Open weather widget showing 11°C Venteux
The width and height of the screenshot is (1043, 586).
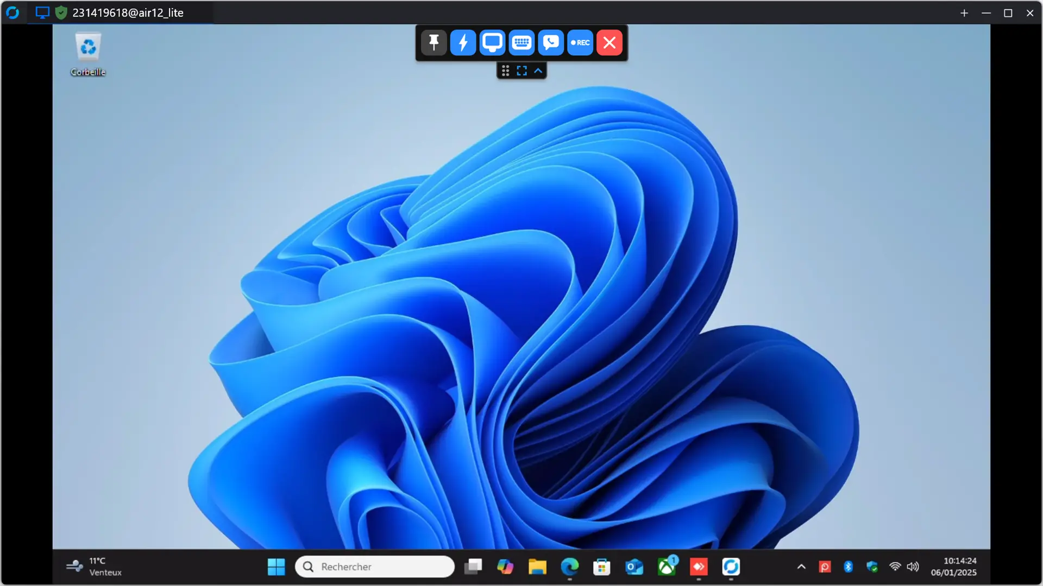coord(94,566)
